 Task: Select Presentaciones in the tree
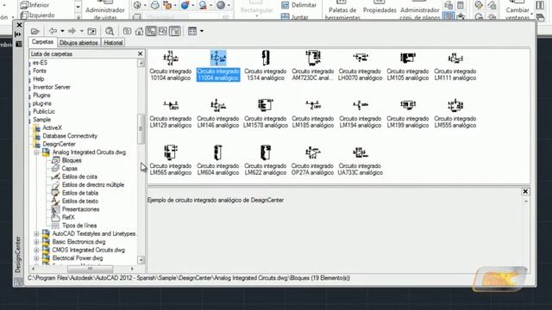tap(80, 209)
